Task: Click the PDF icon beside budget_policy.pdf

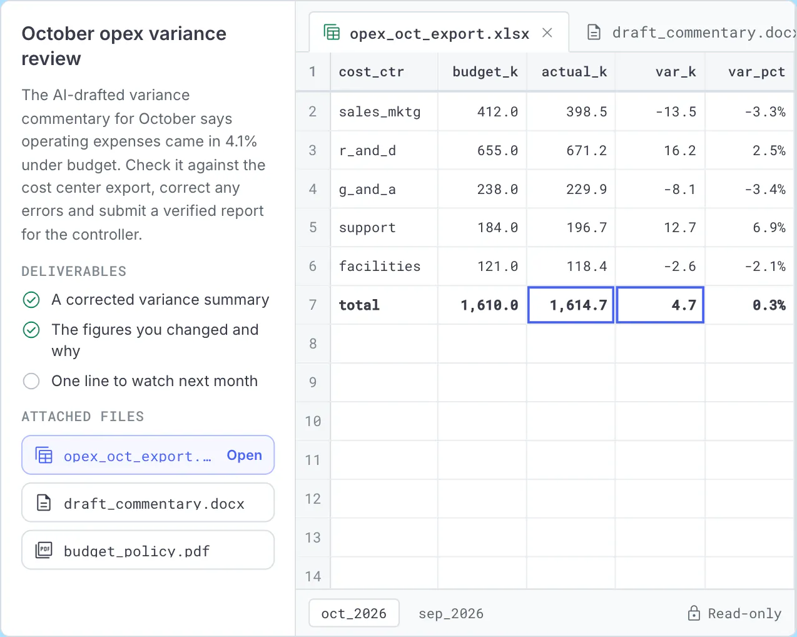Action: pyautogui.click(x=44, y=550)
